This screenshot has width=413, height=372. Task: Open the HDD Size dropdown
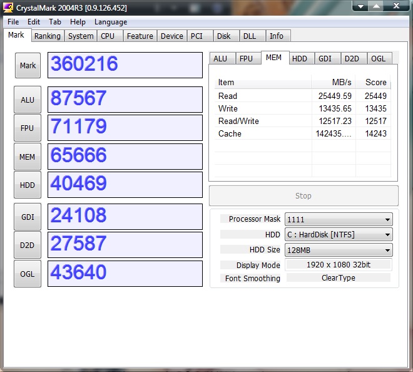(x=387, y=251)
